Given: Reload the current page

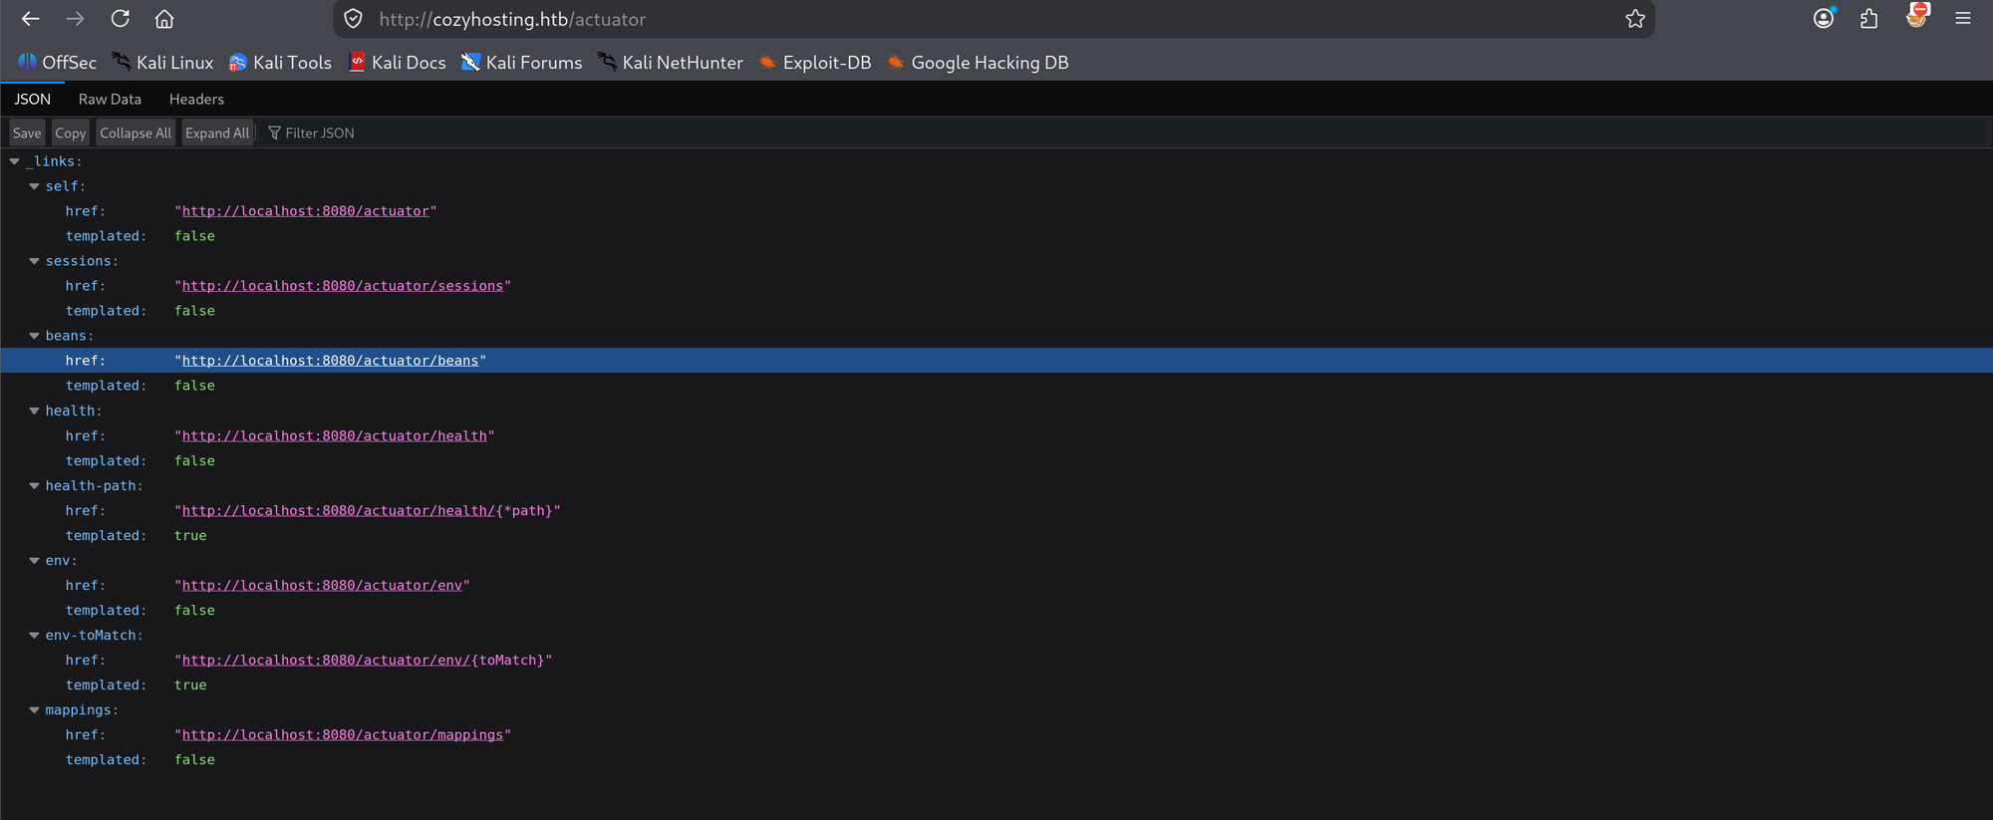Looking at the screenshot, I should (120, 19).
